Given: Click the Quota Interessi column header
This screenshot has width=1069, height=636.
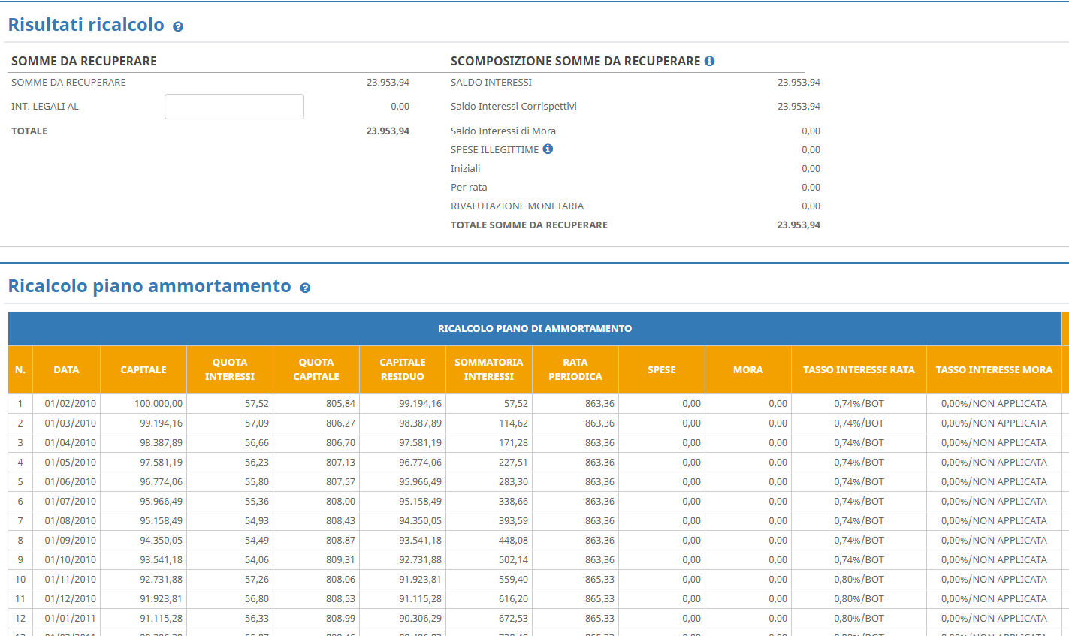Looking at the screenshot, I should click(x=230, y=369).
